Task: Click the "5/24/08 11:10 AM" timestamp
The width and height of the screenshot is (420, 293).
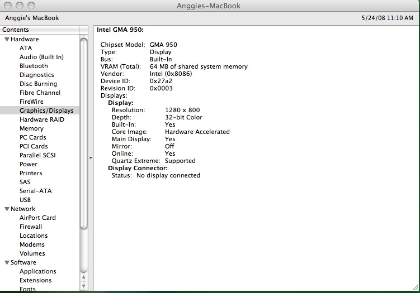Action: pyautogui.click(x=388, y=18)
